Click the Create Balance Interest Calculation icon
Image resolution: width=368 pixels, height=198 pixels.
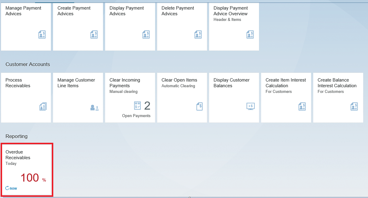pos(354,106)
